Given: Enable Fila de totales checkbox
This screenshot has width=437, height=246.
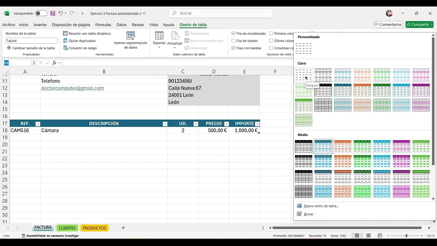Looking at the screenshot, I should 233,41.
